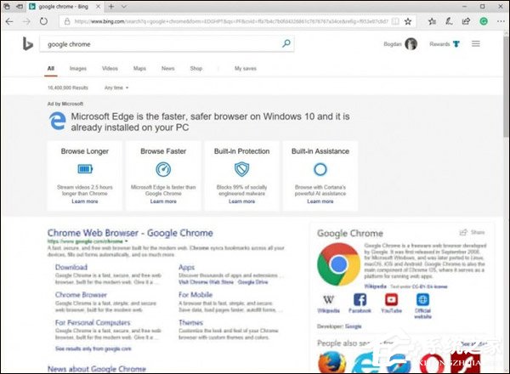Click the Microsoft Edge logo in the ad
Image resolution: width=510 pixels, height=374 pixels.
click(58, 121)
